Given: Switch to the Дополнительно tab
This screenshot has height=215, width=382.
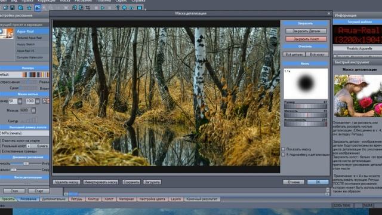Looking at the screenshot, I should pyautogui.click(x=54, y=199).
